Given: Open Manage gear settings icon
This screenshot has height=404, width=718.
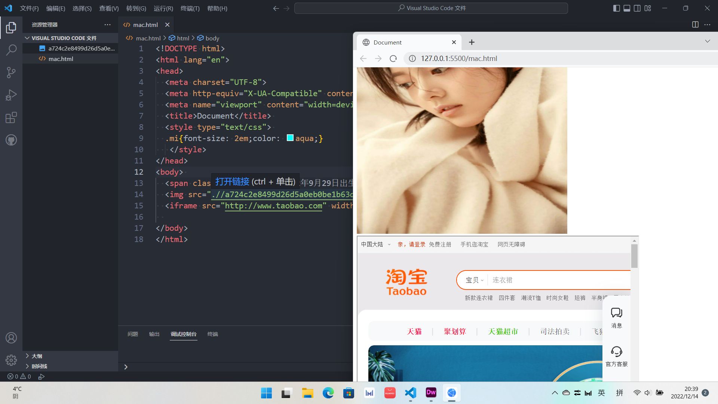Looking at the screenshot, I should 11,360.
